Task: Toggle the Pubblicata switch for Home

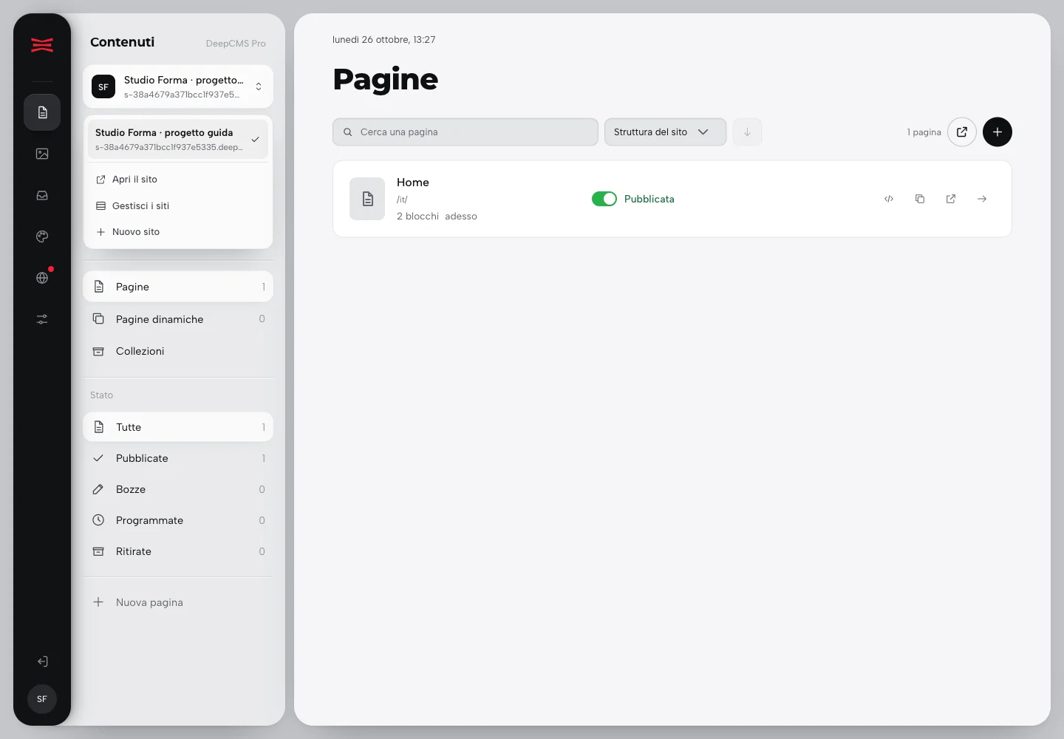Action: pyautogui.click(x=604, y=199)
